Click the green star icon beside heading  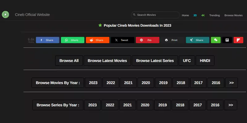[100, 25]
